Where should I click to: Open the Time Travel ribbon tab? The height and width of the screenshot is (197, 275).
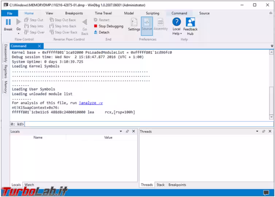coord(103,13)
